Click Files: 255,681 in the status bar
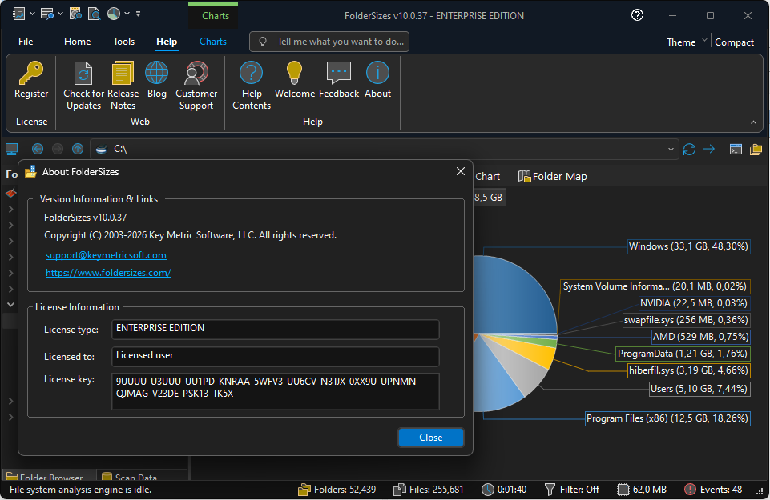The width and height of the screenshot is (770, 500). pos(429,490)
